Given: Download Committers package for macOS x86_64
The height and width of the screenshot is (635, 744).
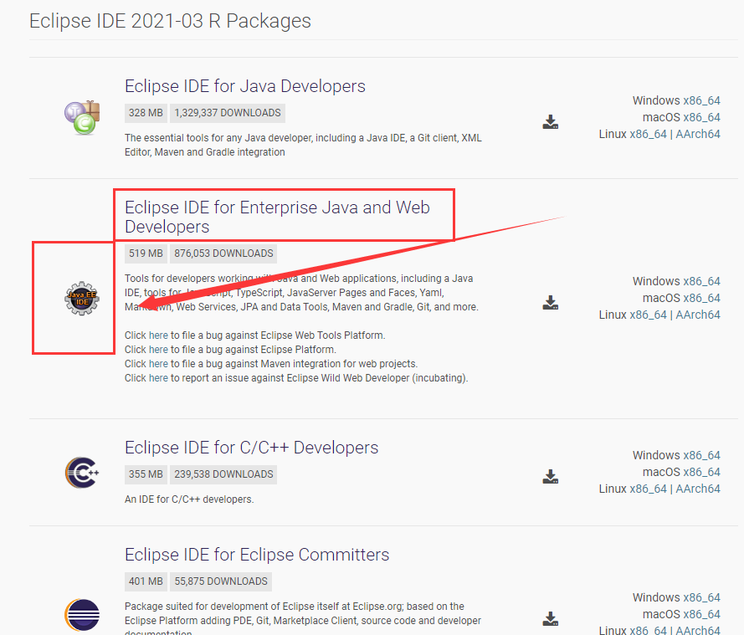Looking at the screenshot, I should 702,614.
